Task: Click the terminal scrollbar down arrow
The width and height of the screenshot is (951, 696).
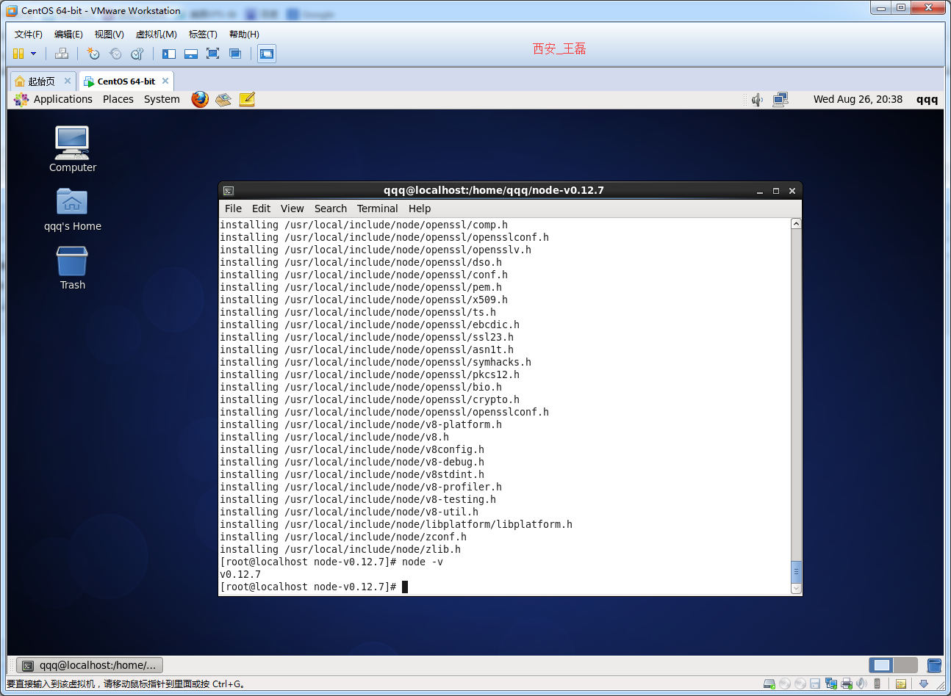Action: [795, 587]
